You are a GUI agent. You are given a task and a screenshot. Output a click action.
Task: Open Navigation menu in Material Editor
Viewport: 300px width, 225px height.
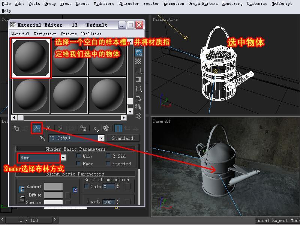[x=45, y=34]
